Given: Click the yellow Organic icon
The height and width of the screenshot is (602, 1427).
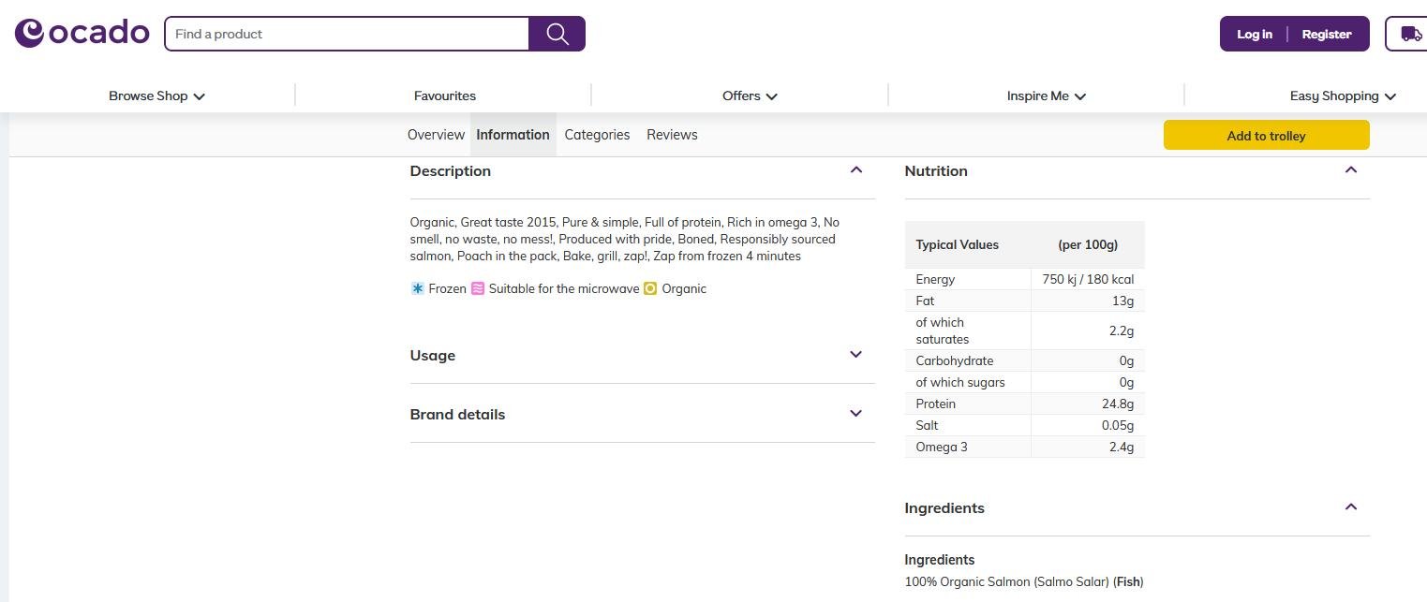Looking at the screenshot, I should point(650,288).
